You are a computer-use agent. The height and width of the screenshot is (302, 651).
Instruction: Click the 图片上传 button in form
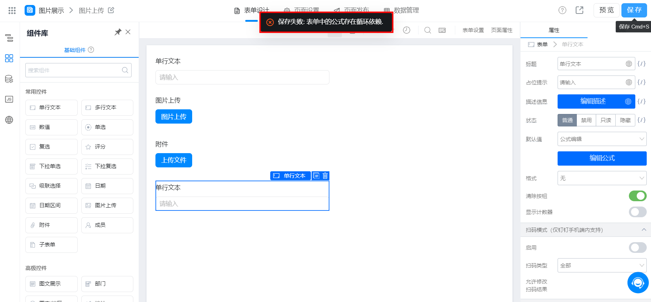click(x=174, y=116)
